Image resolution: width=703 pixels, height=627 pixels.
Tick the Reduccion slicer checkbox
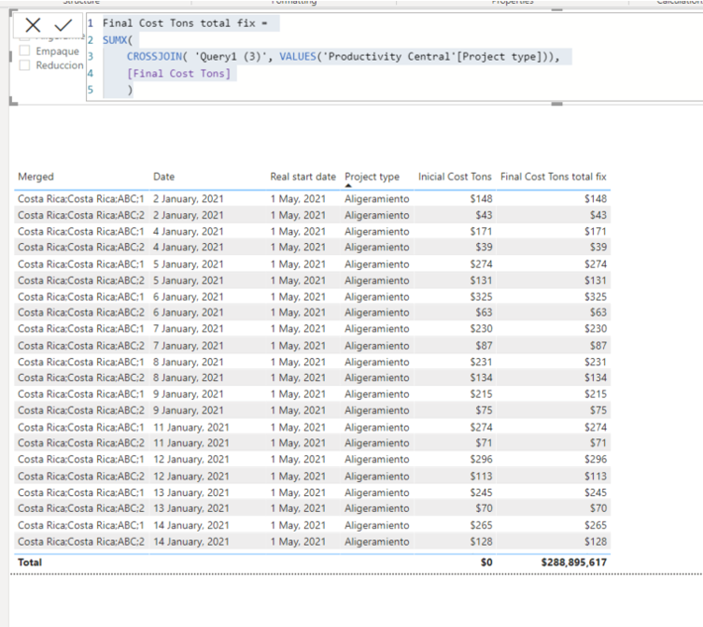pyautogui.click(x=24, y=65)
